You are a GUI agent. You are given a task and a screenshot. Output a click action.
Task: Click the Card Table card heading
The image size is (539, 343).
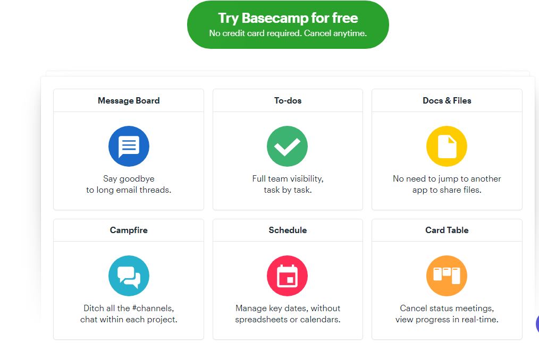[447, 230]
